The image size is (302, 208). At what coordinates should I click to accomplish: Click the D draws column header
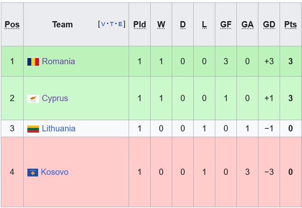[183, 24]
